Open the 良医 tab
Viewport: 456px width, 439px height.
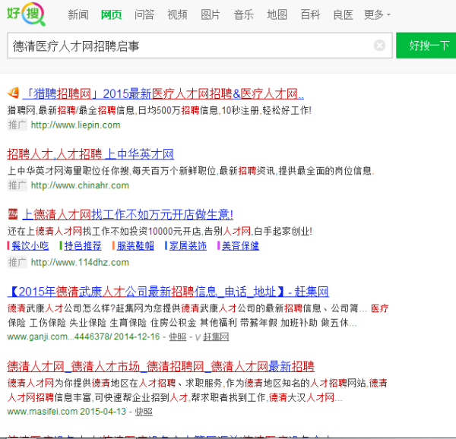[x=344, y=14]
